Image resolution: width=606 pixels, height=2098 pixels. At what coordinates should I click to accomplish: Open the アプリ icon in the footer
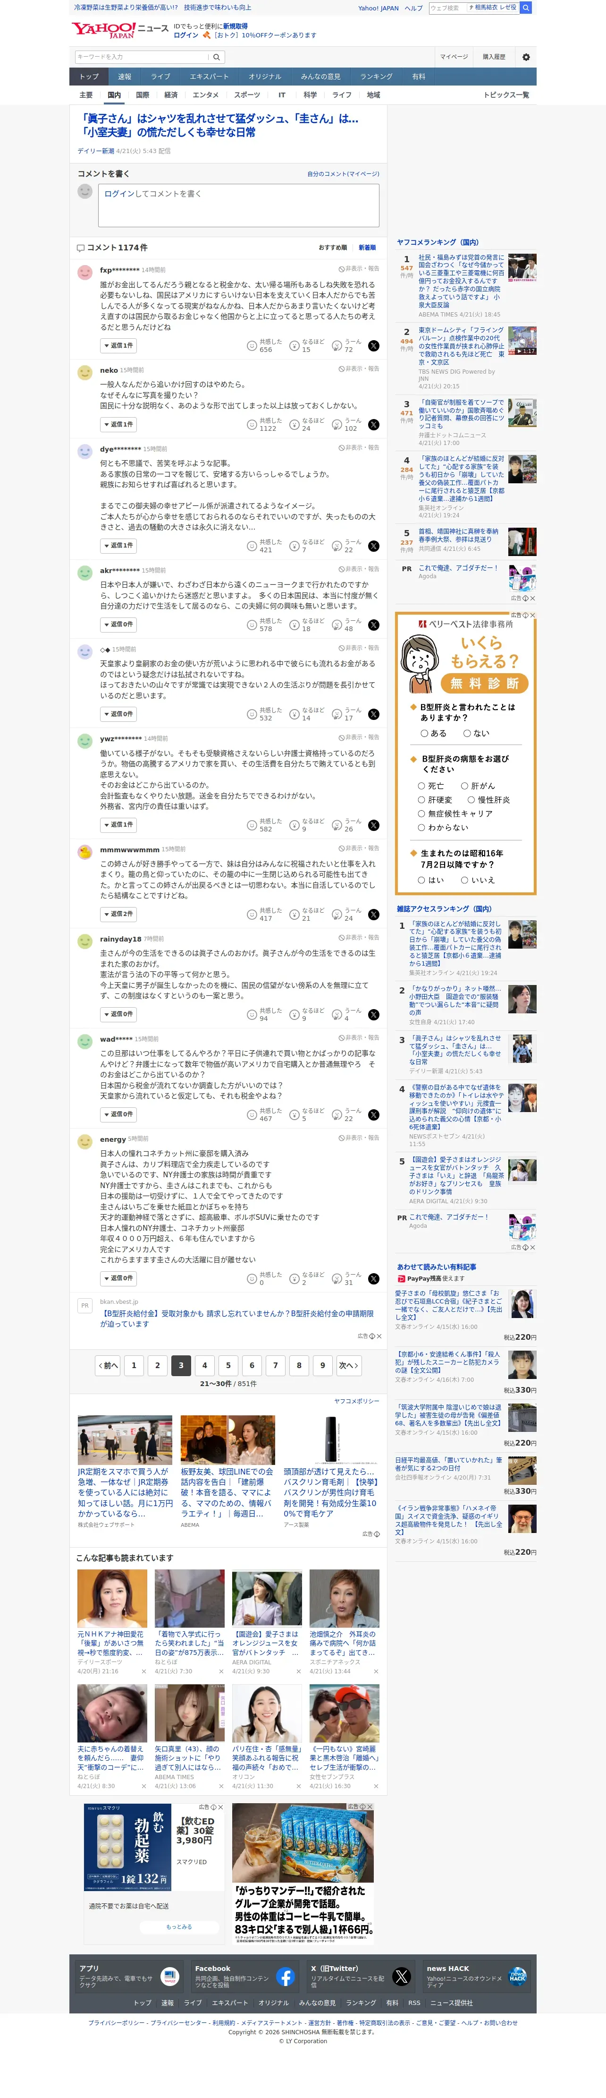(170, 1978)
